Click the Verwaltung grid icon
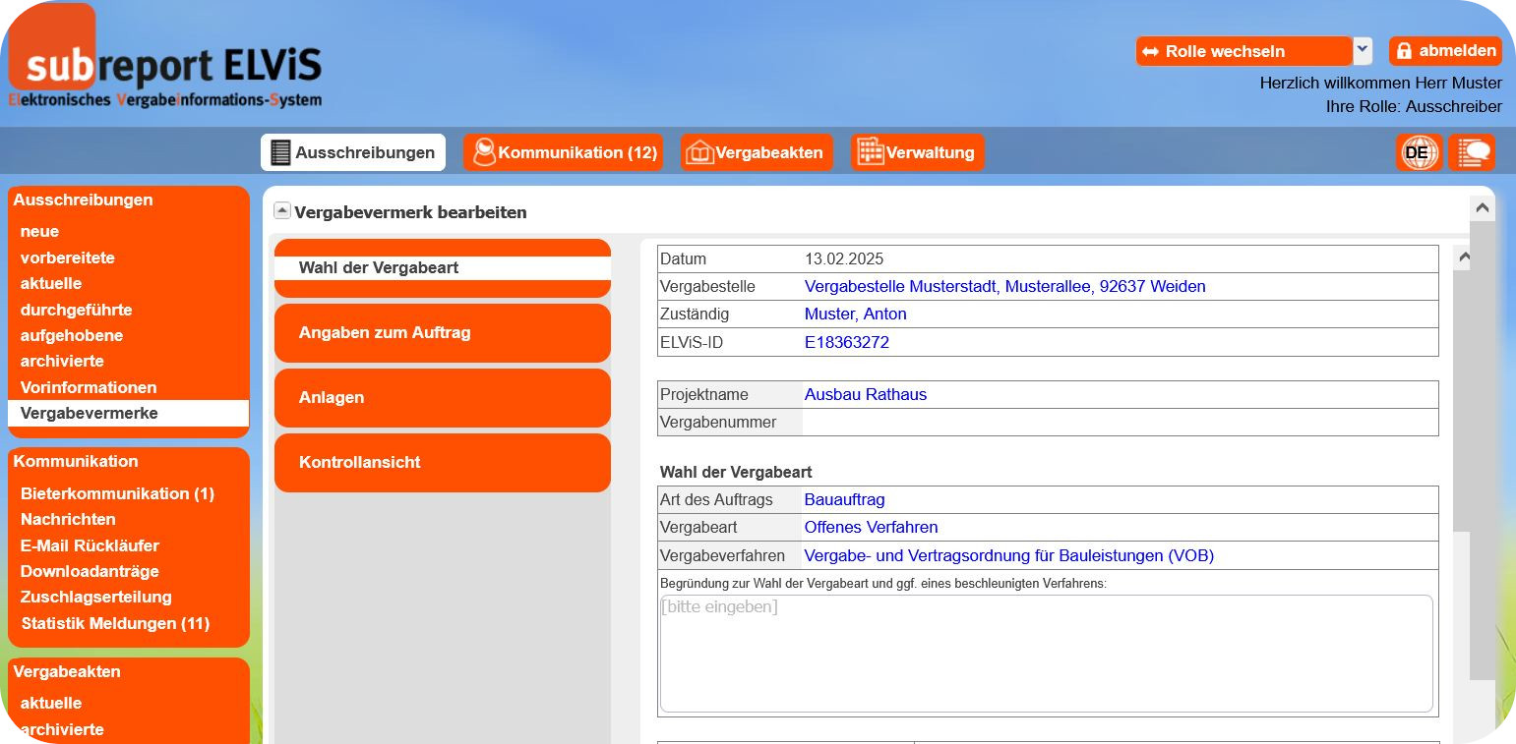This screenshot has height=744, width=1516. coord(870,152)
